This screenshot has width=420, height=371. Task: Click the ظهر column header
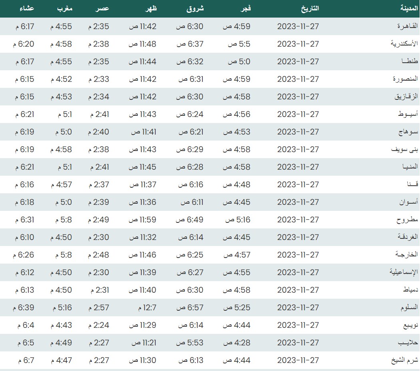(151, 8)
